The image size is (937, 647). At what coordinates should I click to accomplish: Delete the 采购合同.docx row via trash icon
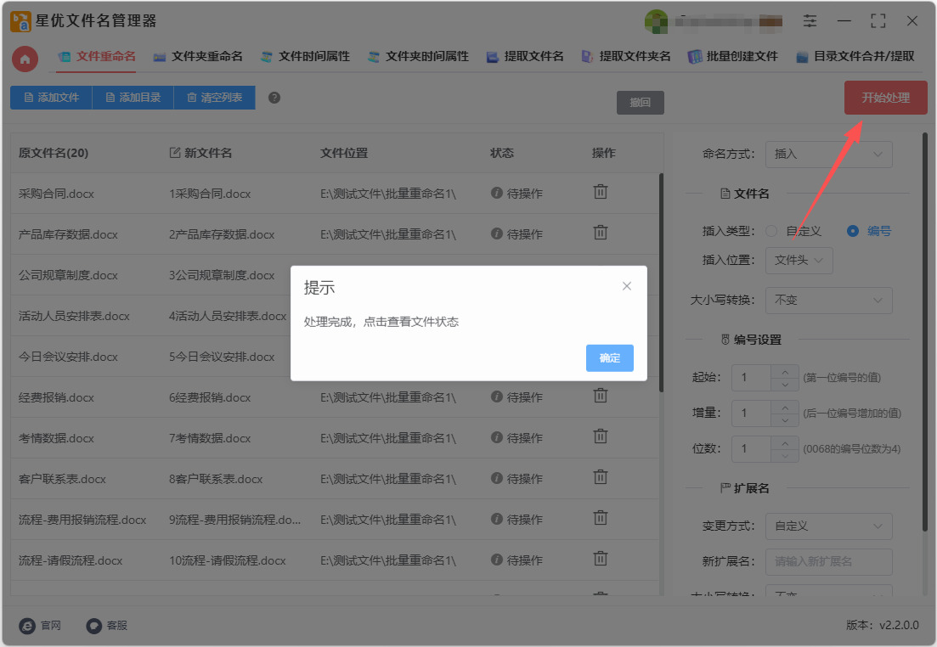(x=601, y=192)
